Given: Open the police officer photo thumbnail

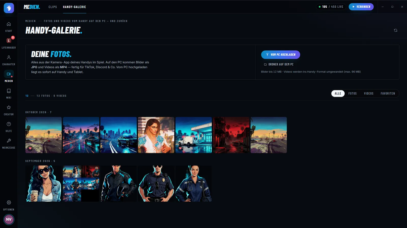Looking at the screenshot, I should tap(156, 184).
